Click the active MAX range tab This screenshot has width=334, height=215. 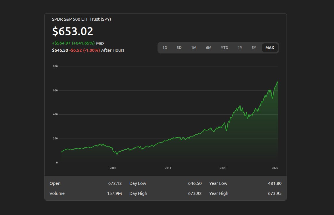coord(270,47)
